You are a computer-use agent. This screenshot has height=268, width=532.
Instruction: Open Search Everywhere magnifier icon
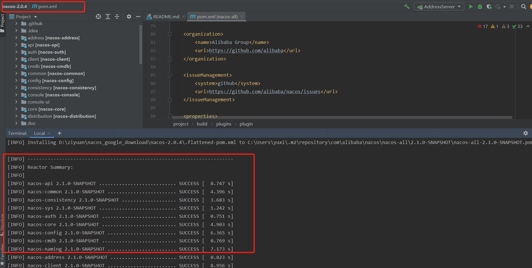524,7
